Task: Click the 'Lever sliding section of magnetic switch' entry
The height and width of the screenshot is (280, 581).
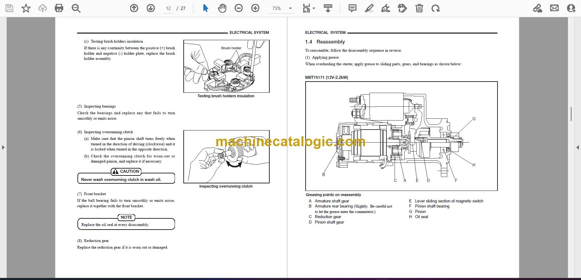Action: (449, 201)
